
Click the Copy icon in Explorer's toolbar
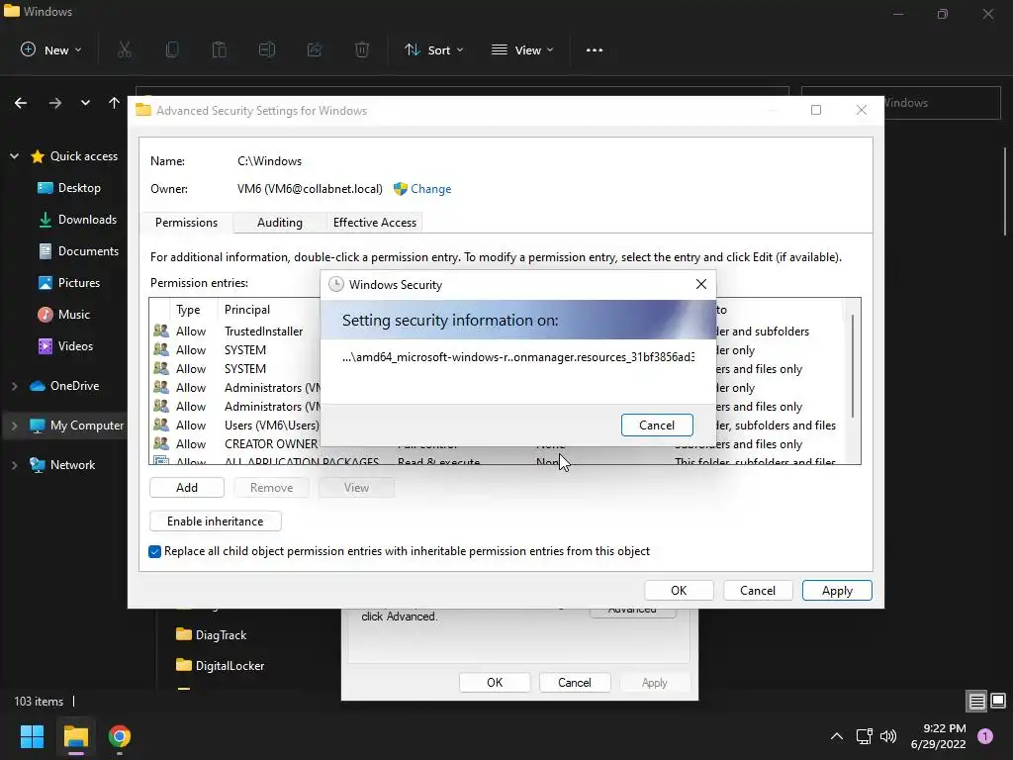click(172, 49)
